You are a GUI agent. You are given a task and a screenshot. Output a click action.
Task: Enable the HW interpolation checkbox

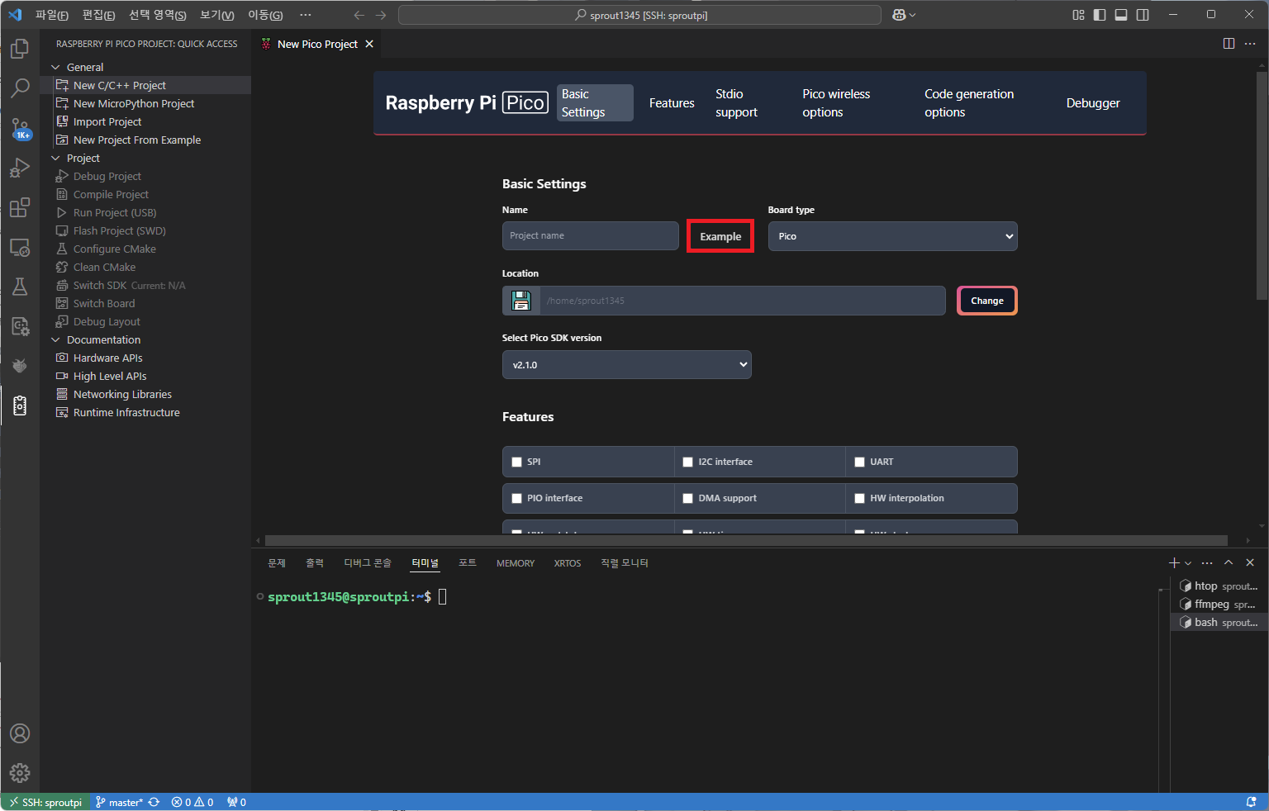[859, 499]
